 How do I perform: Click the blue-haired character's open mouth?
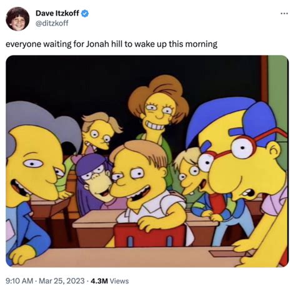click(x=248, y=193)
